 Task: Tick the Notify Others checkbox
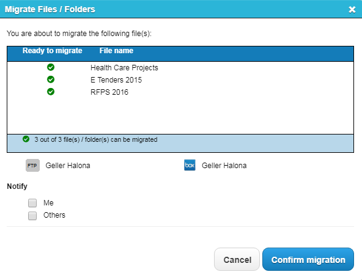click(x=32, y=216)
